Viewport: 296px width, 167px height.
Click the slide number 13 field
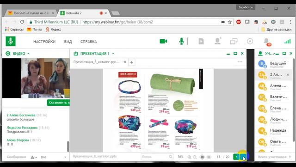pyautogui.click(x=218, y=157)
